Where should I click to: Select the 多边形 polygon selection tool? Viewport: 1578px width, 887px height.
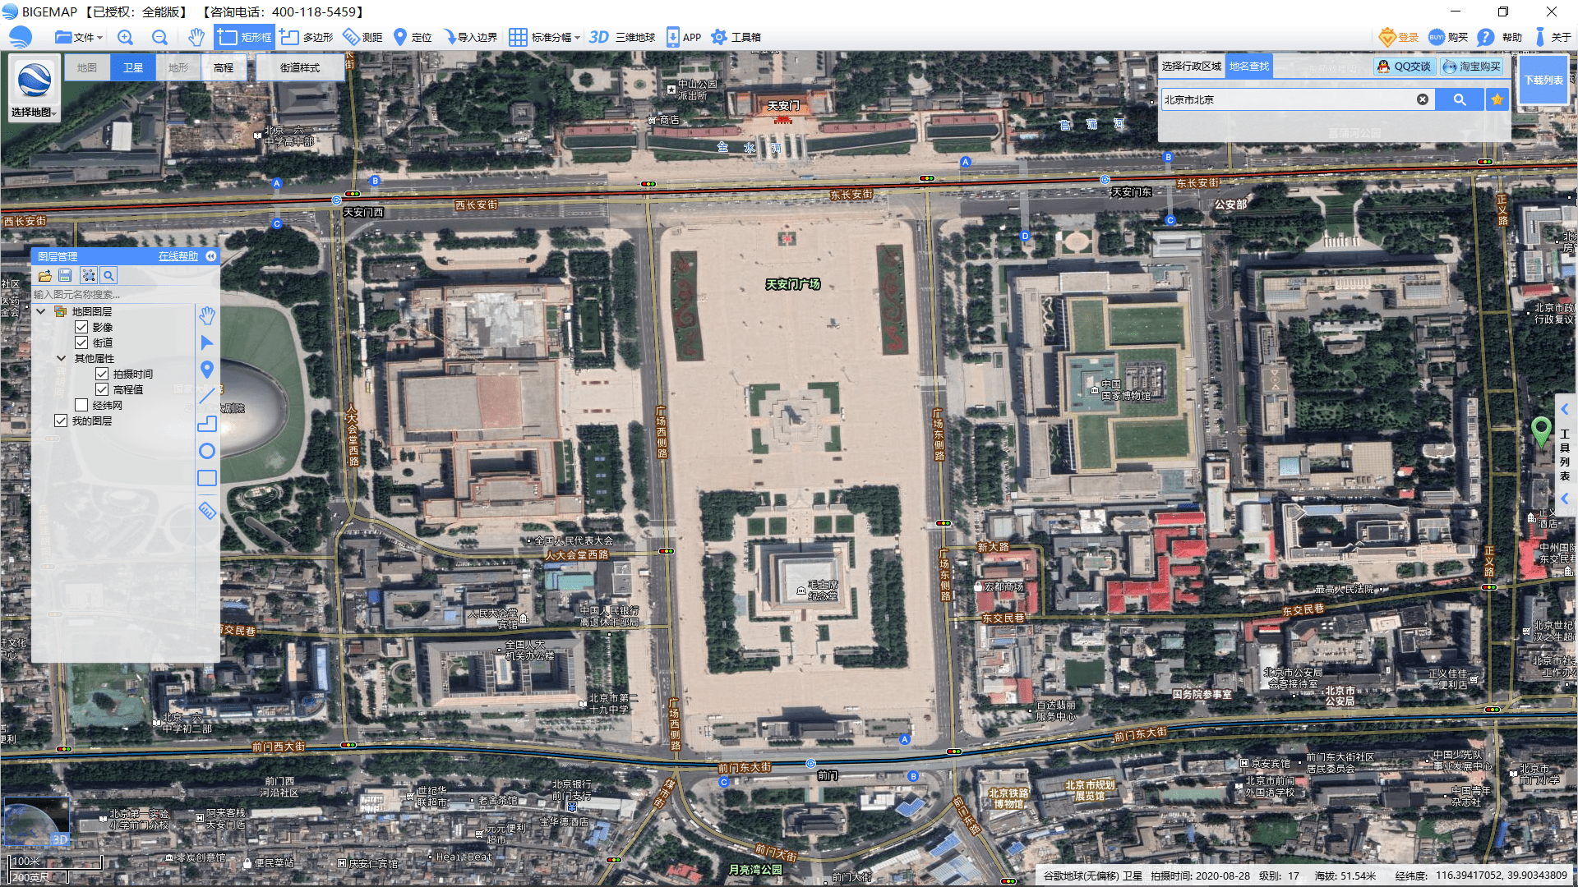[307, 37]
